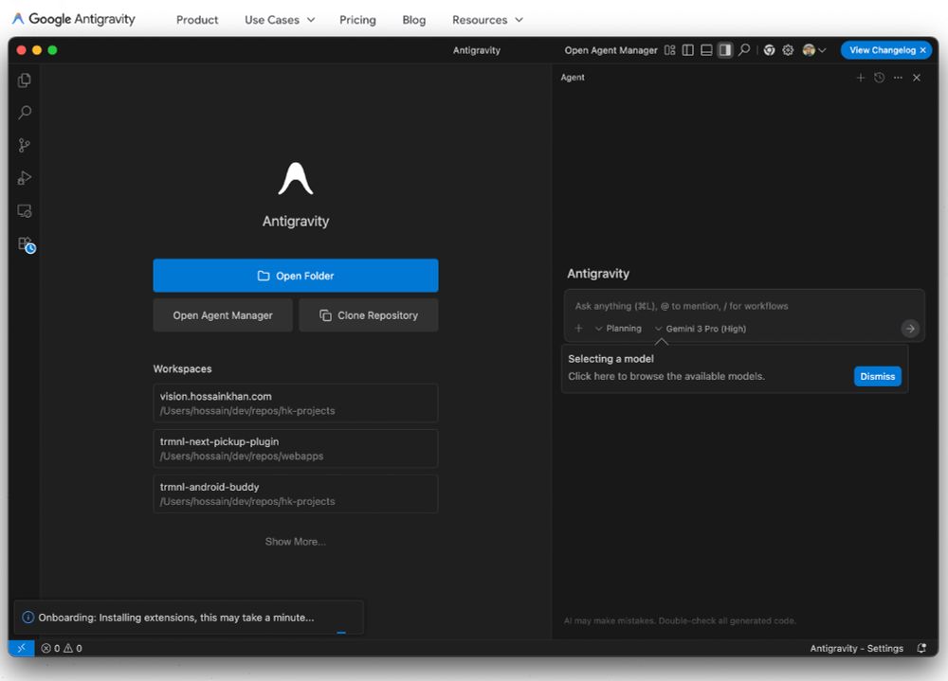Open Chrome browser integration from the title bar
The height and width of the screenshot is (681, 948).
[768, 50]
